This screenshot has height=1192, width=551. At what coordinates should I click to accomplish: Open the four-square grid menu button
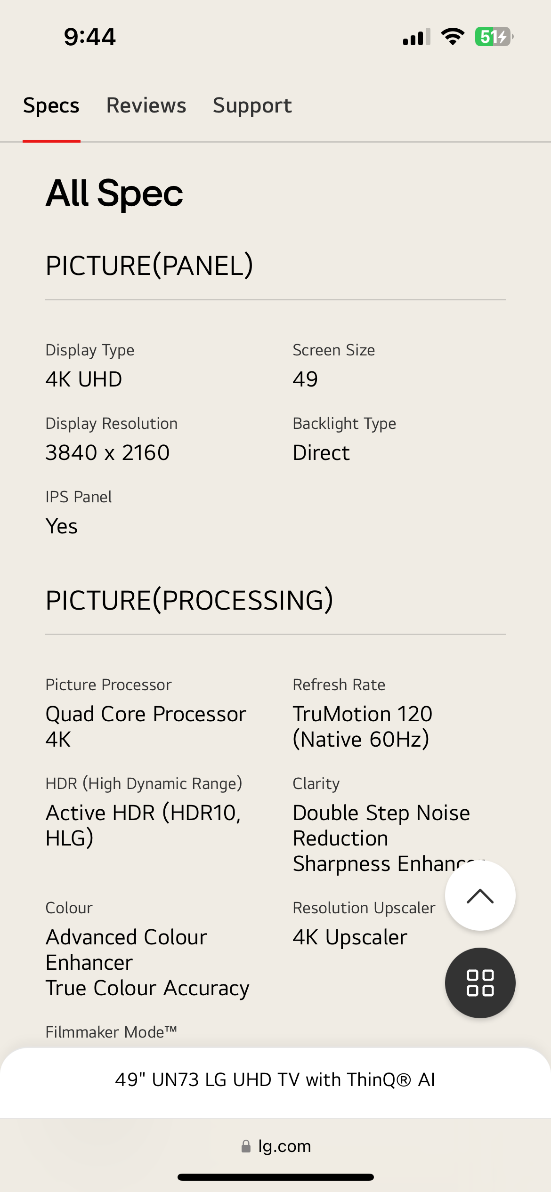[480, 983]
